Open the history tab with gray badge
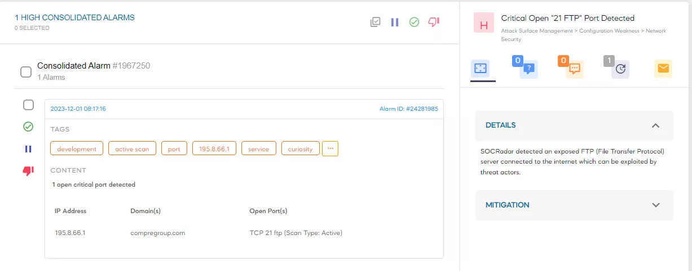 click(x=620, y=69)
